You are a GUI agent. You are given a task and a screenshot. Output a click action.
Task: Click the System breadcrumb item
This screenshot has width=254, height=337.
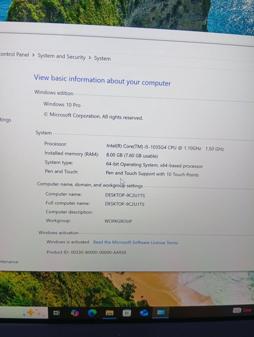(102, 58)
